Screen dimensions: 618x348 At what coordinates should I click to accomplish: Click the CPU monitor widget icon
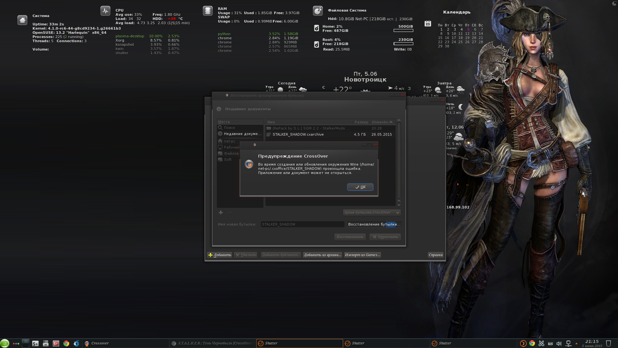point(105,11)
